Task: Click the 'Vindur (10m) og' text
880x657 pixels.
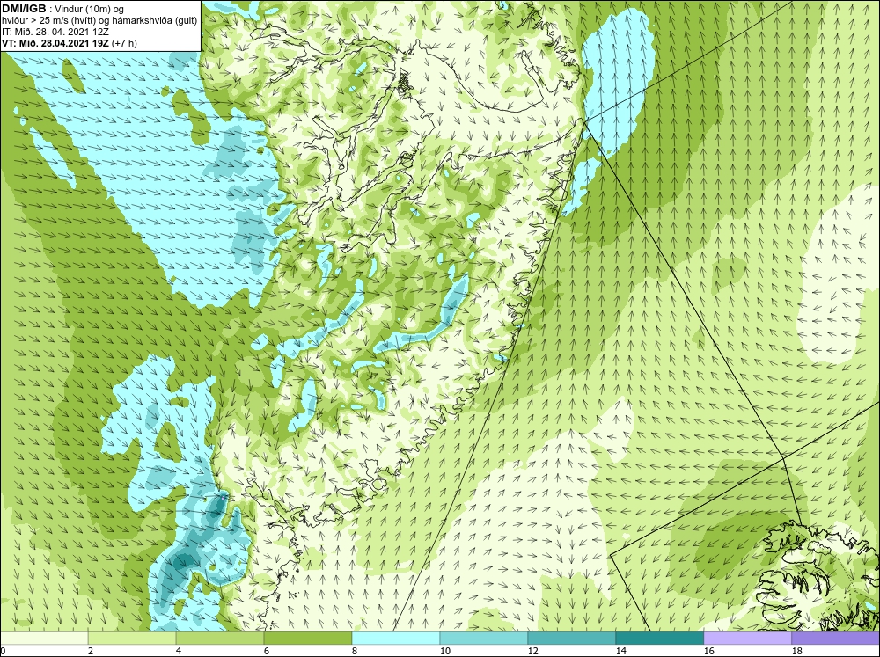Action: [91, 9]
